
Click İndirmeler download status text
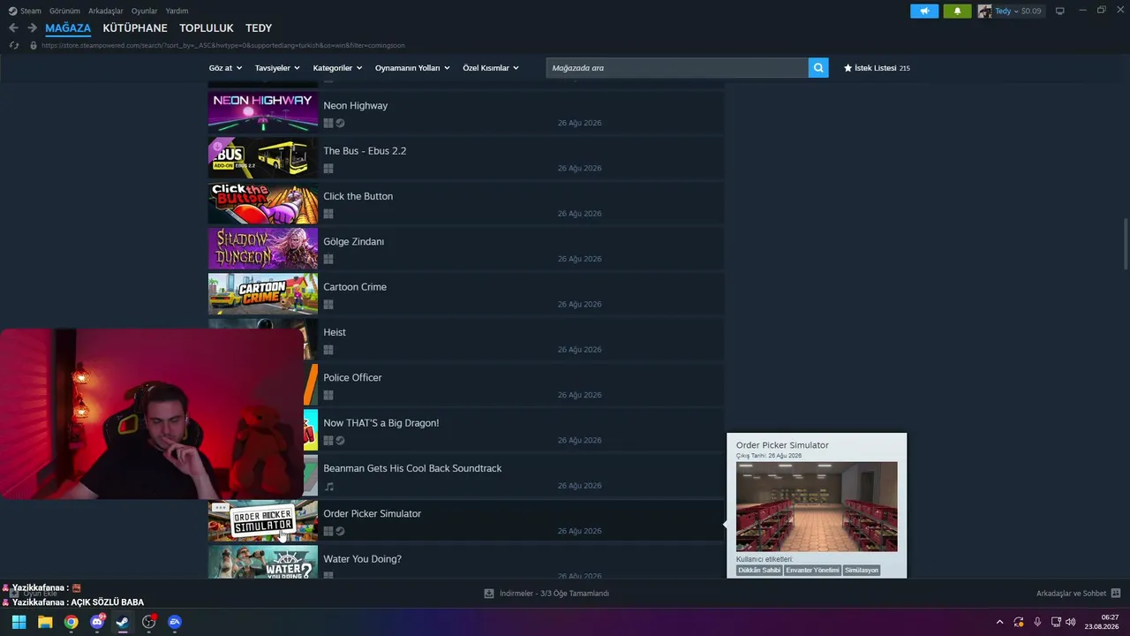point(554,594)
